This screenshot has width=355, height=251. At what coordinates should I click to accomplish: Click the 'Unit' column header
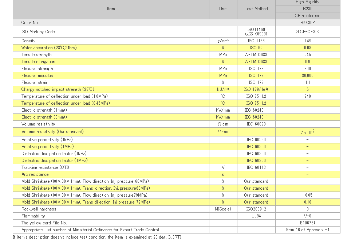pyautogui.click(x=223, y=9)
